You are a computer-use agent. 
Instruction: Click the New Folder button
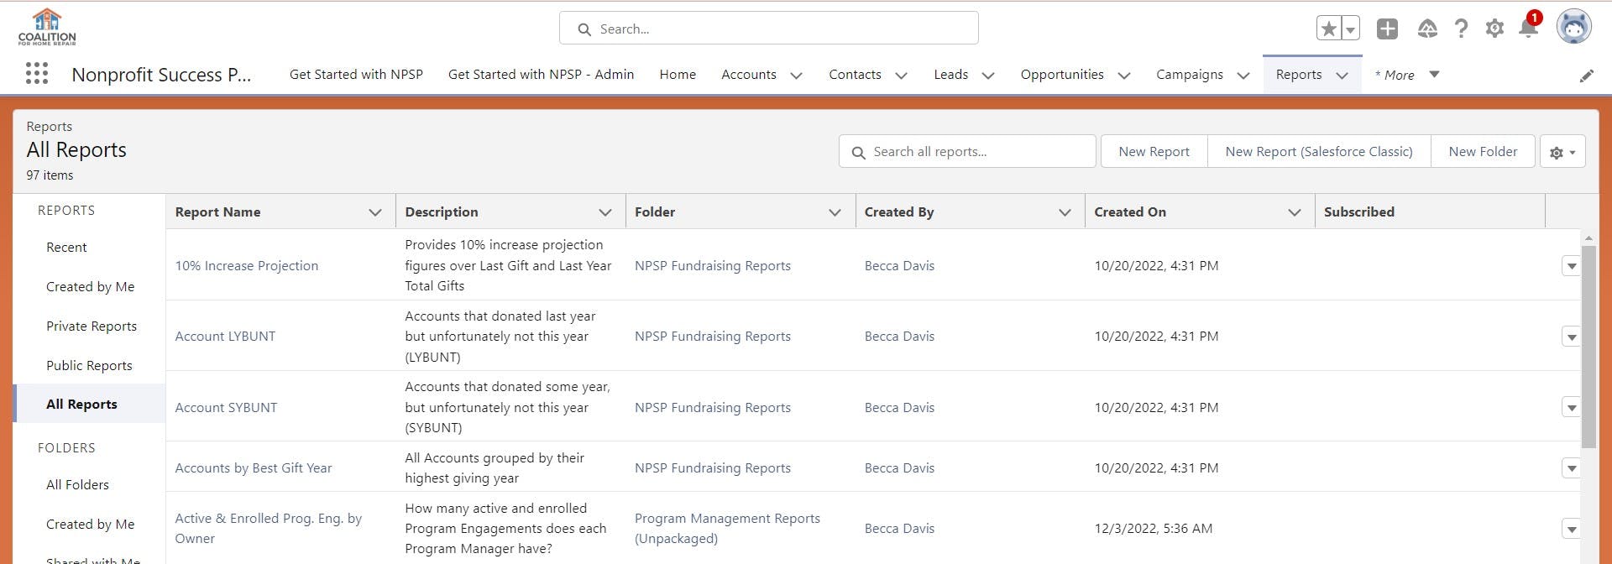coord(1482,152)
